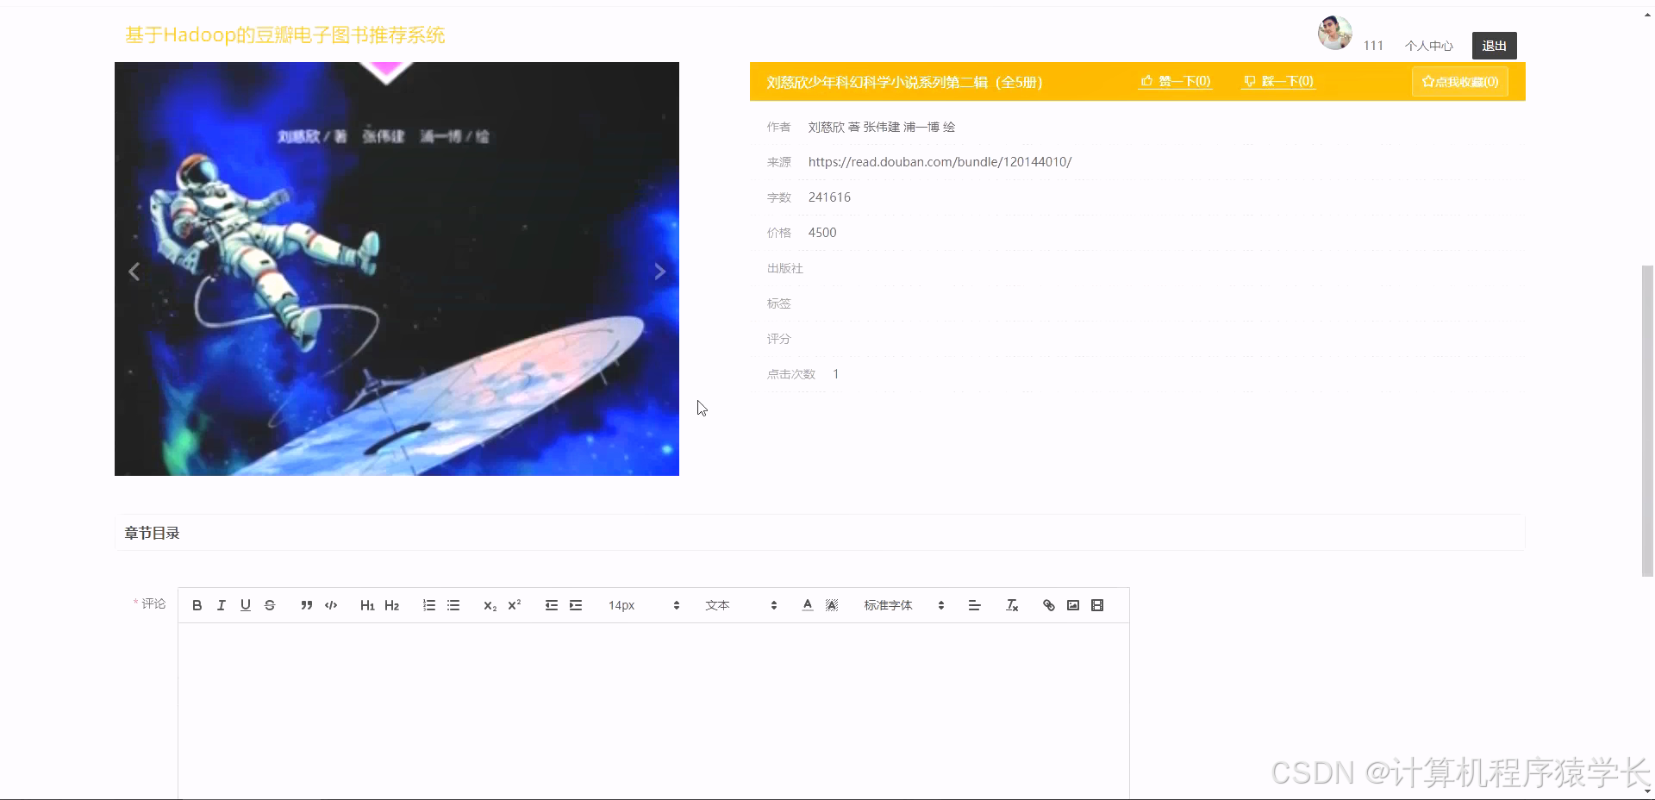Open the text color picker
Screen dimensions: 1655x800
coord(808,605)
